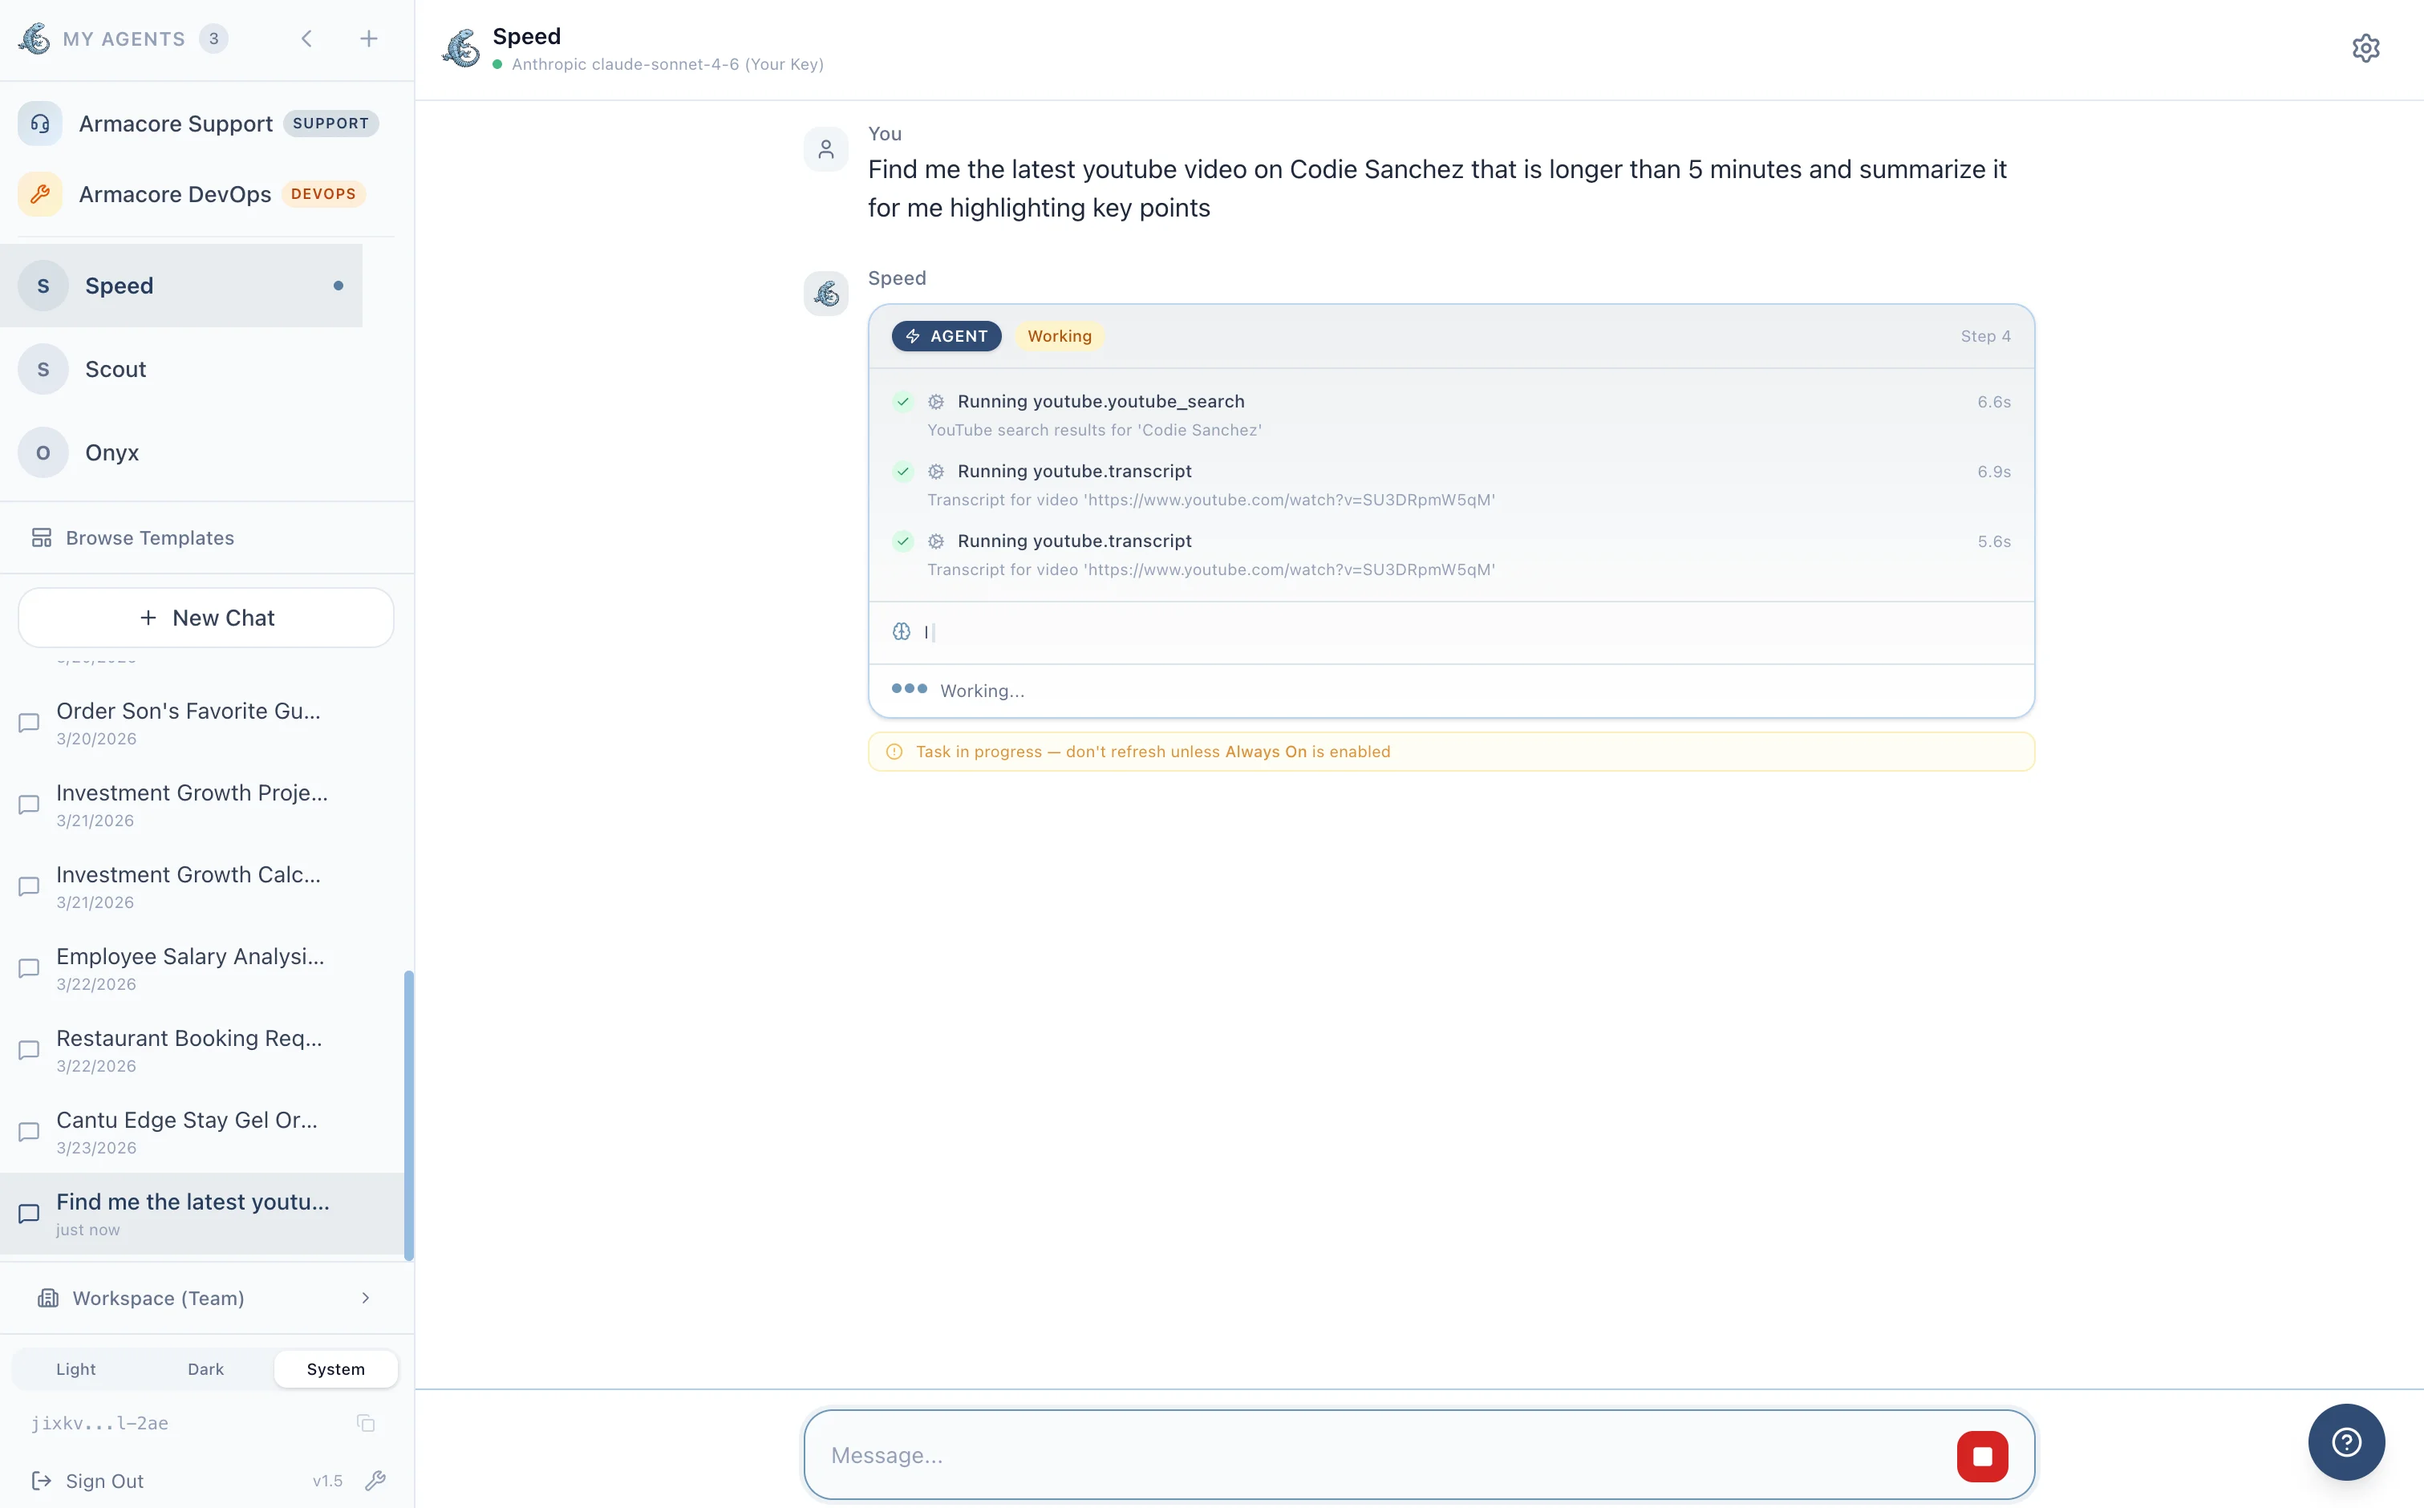Collapse the sidebar with the back chevron
Screen dimensions: 2424x1508
tap(306, 38)
